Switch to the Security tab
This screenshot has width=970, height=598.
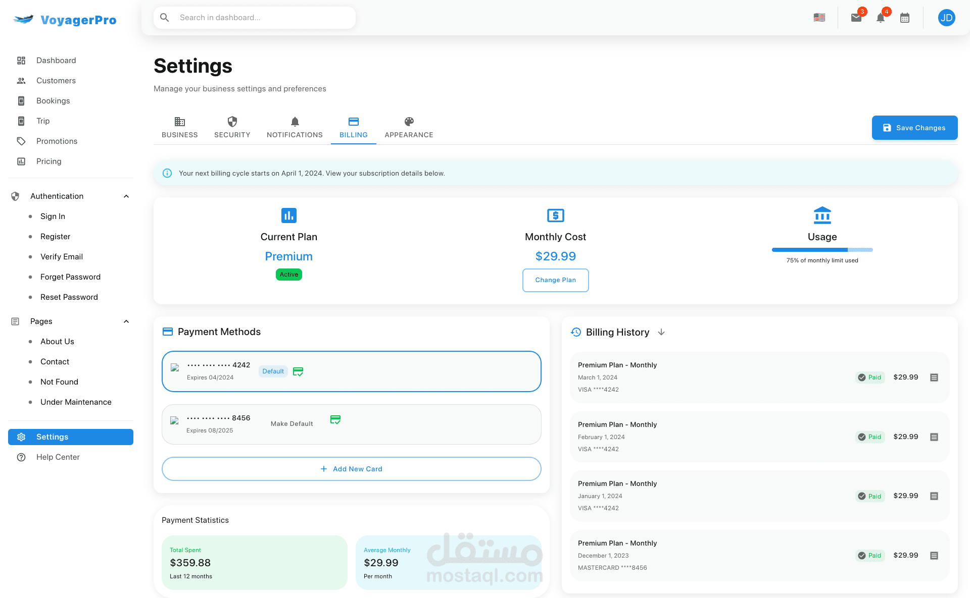point(232,127)
